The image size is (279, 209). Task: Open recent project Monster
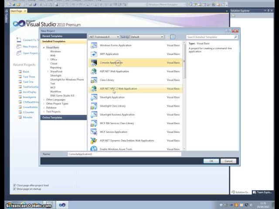[28, 118]
